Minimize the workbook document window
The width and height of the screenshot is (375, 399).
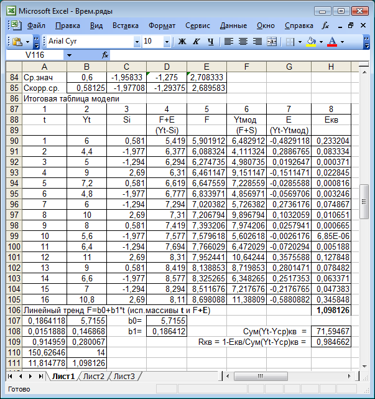pos(340,26)
